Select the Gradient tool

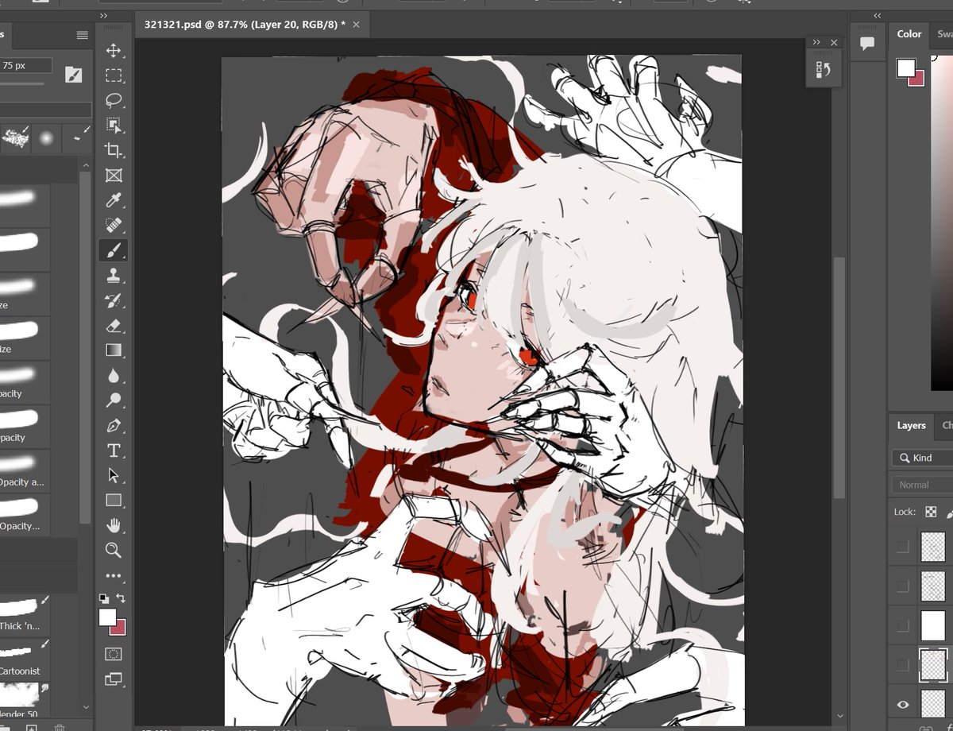pos(114,350)
